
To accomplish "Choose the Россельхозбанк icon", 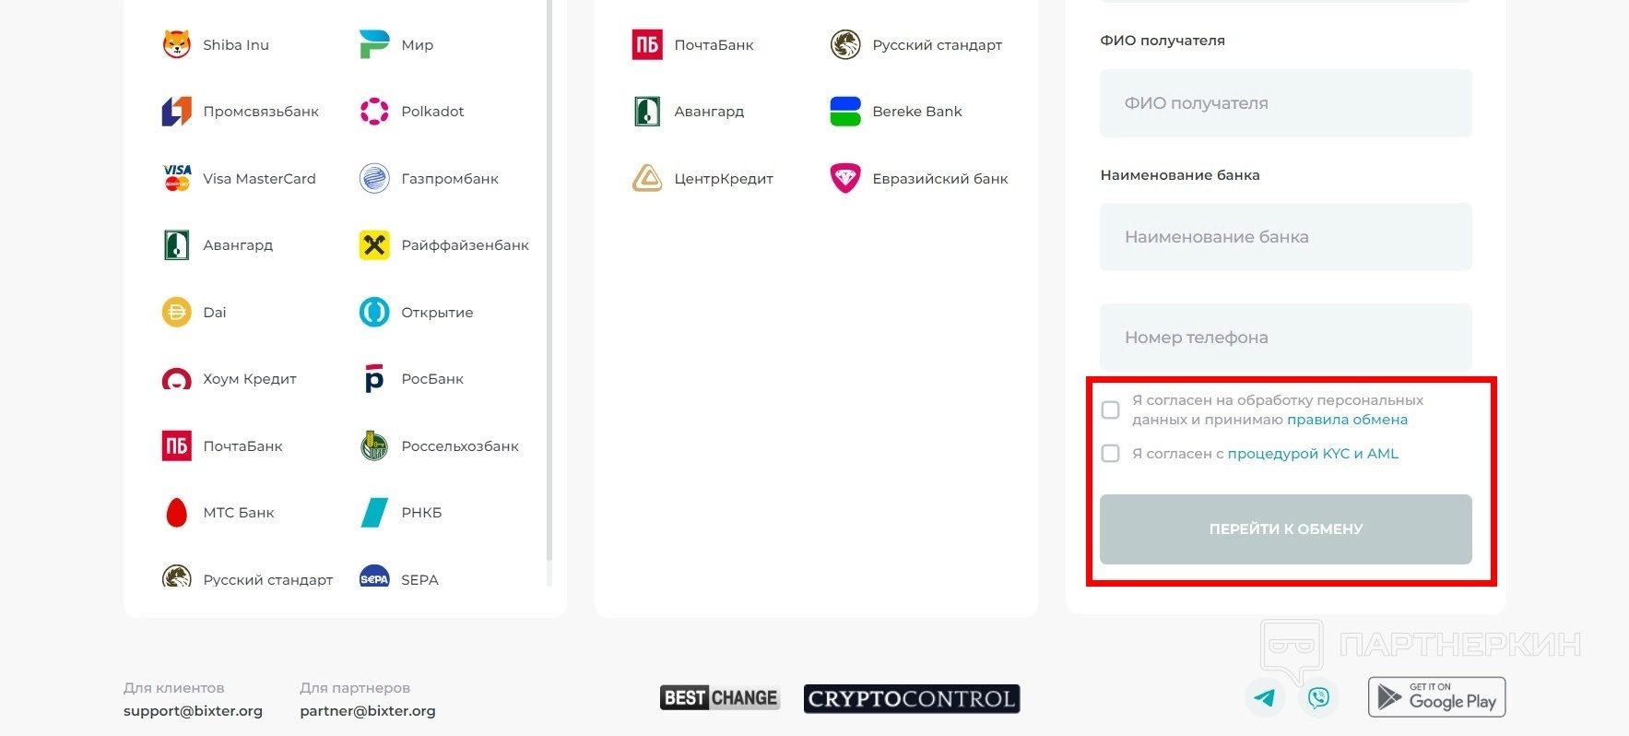I will pos(374,445).
